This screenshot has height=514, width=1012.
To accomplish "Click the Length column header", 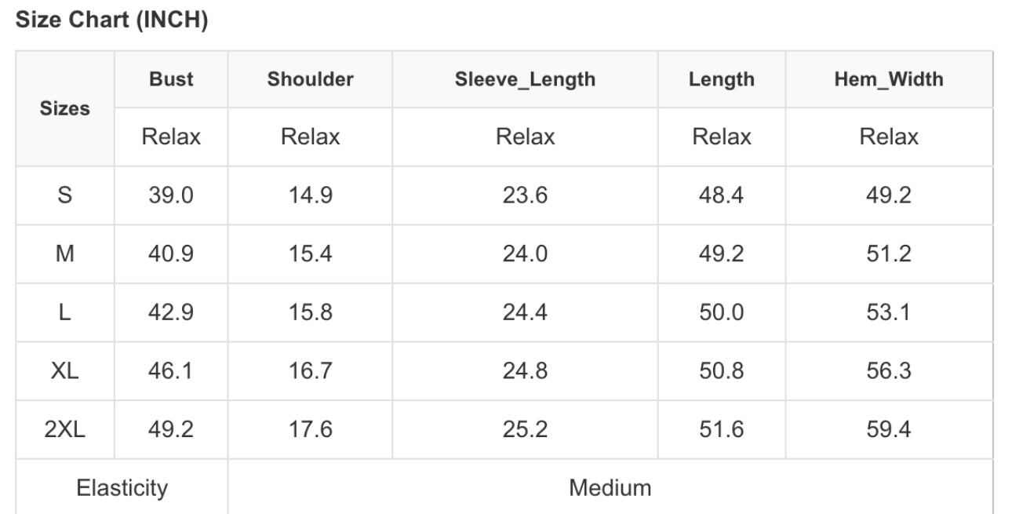I will click(x=721, y=79).
